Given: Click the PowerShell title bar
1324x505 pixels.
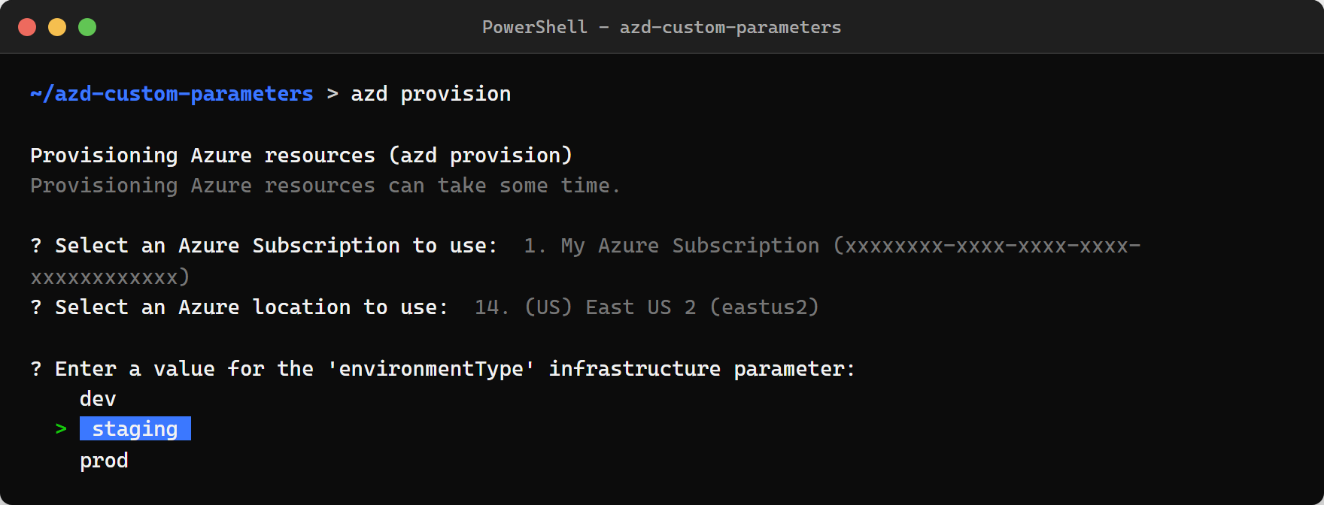Looking at the screenshot, I should pyautogui.click(x=662, y=26).
